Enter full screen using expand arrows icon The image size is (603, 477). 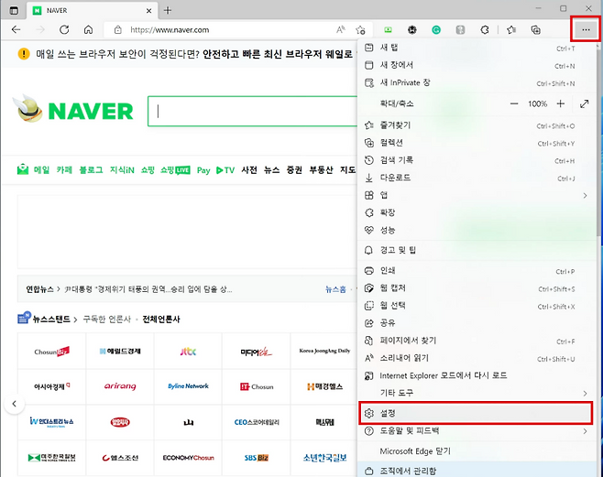pyautogui.click(x=585, y=103)
